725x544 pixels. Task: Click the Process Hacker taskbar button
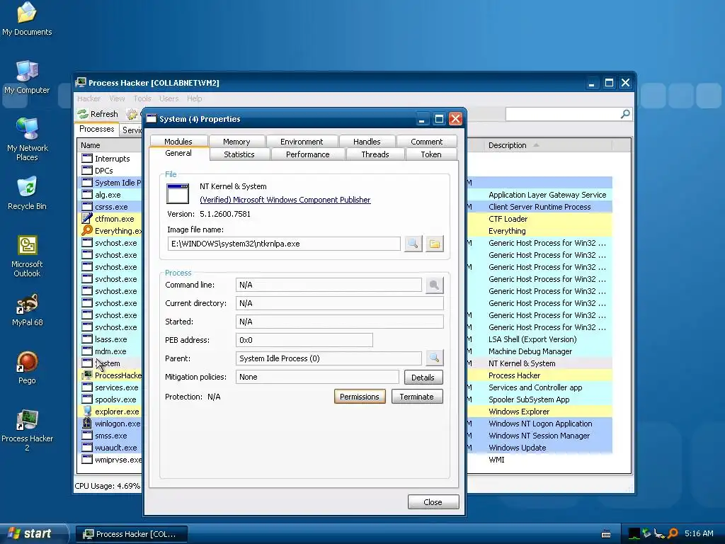tap(131, 534)
